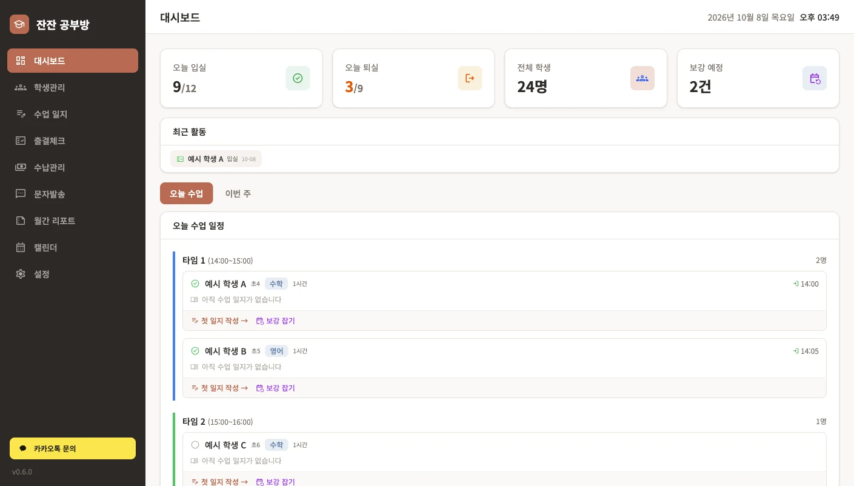Viewport: 854px width, 486px height.
Task: Click the 3/9 오늘 퇴실 count
Action: [354, 87]
